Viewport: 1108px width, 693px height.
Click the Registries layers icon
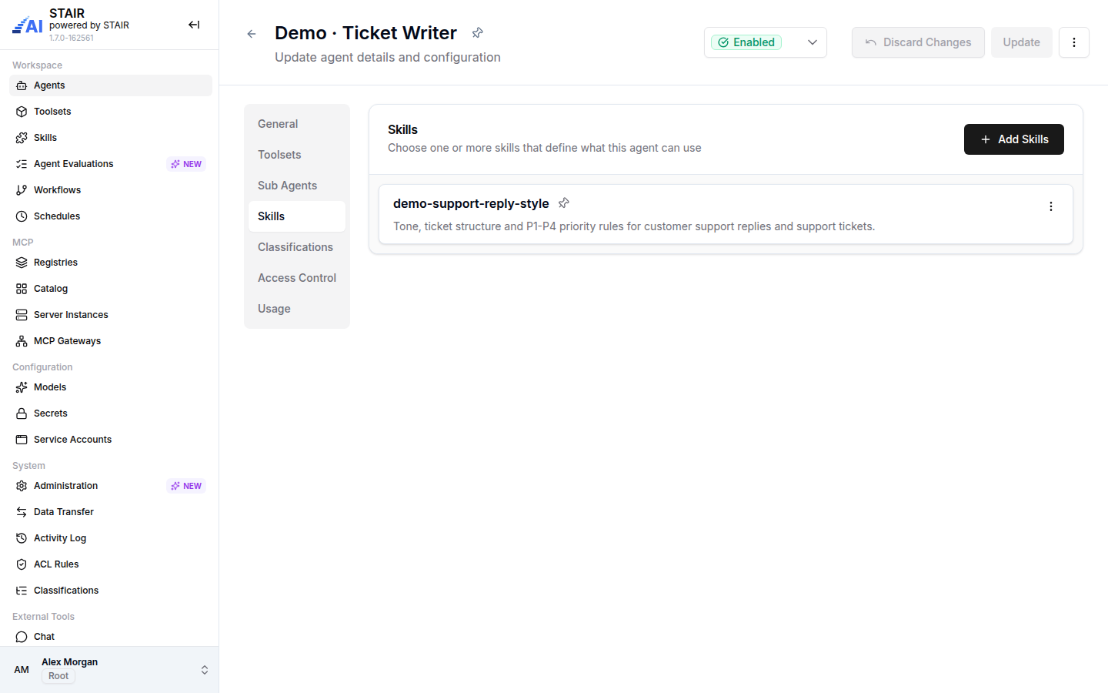(22, 263)
